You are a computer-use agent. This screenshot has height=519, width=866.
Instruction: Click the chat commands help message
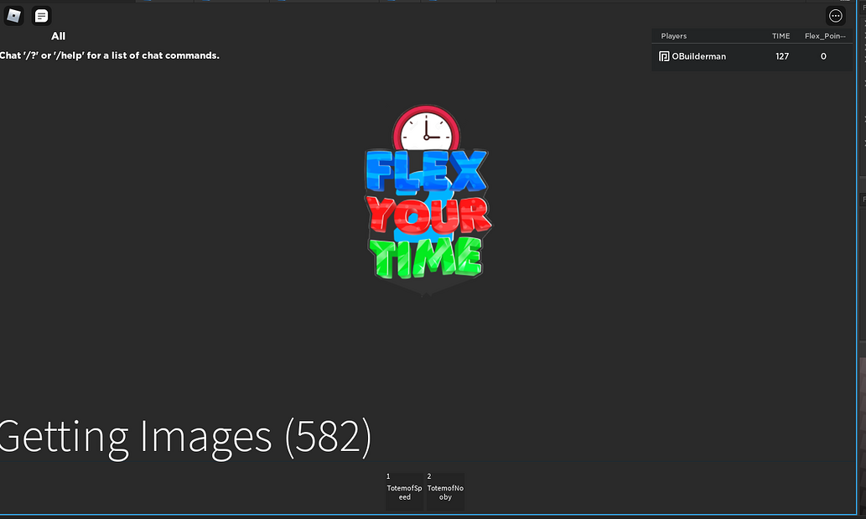pyautogui.click(x=110, y=55)
